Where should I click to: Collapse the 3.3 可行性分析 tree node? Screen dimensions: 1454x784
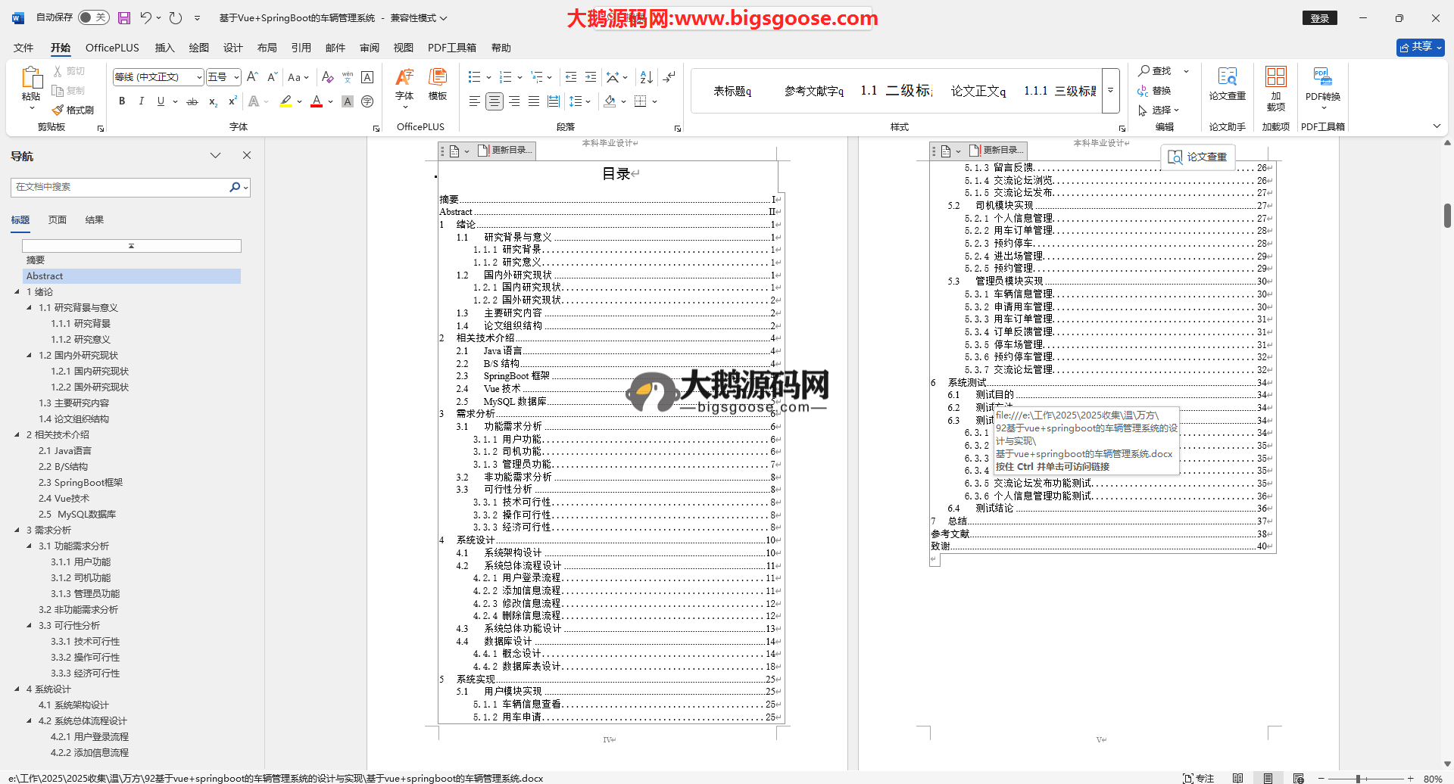click(x=30, y=626)
